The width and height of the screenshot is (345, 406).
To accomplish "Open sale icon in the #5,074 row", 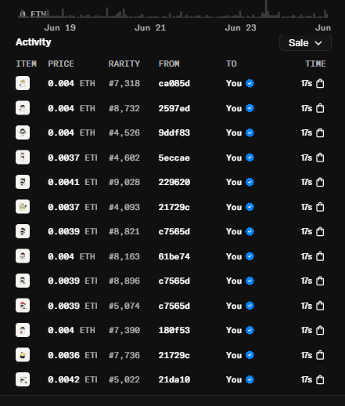I will click(320, 306).
